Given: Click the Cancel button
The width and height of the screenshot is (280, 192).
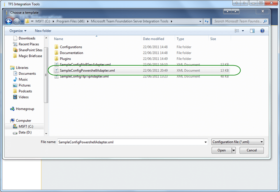Looking at the screenshot, I should tap(252, 150).
